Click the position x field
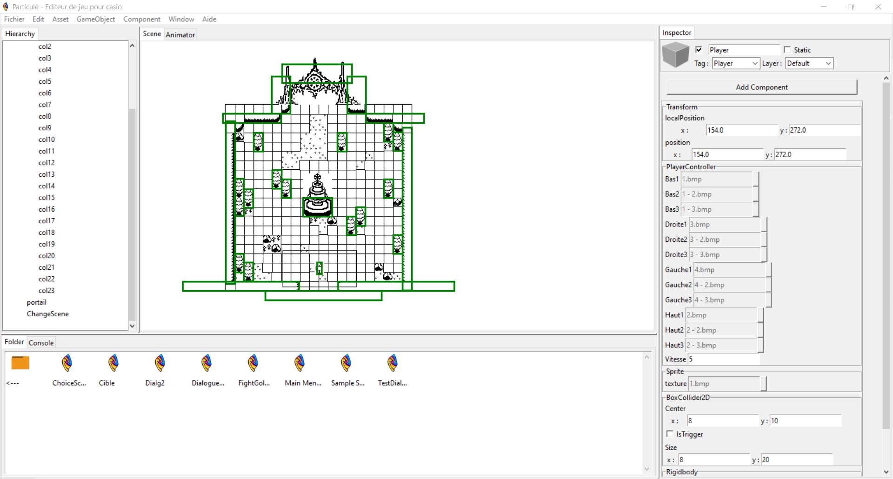The width and height of the screenshot is (893, 479). [x=728, y=154]
